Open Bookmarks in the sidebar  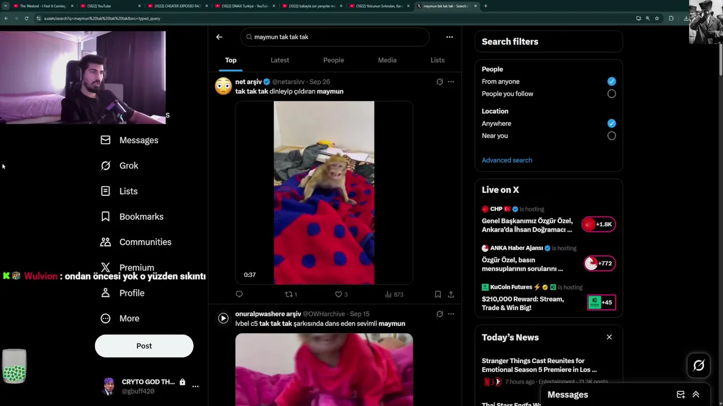click(132, 217)
